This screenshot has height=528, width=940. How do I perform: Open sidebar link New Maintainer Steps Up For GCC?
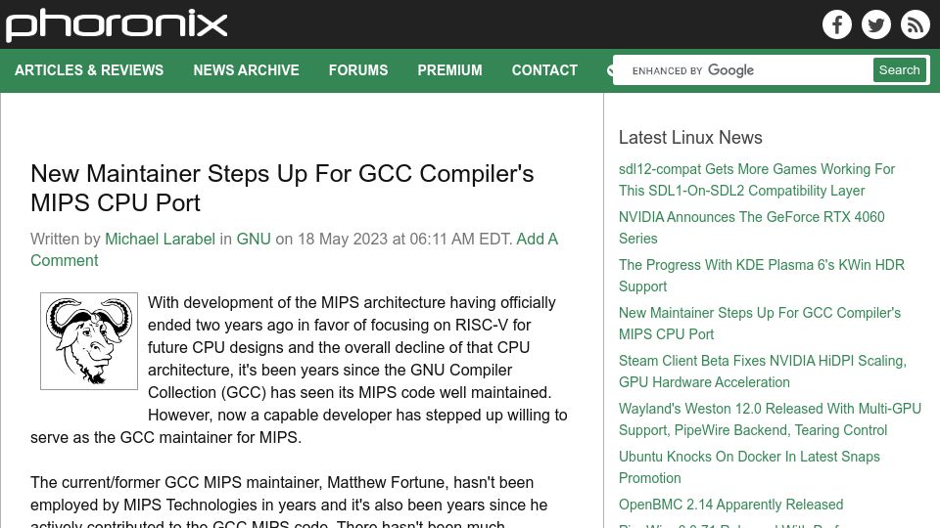[760, 324]
